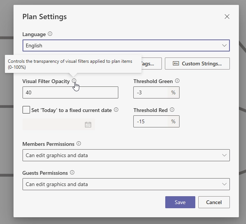Viewport: 246px width, 224px height.
Task: Expand the Members Permissions dropdown
Action: coord(126,155)
